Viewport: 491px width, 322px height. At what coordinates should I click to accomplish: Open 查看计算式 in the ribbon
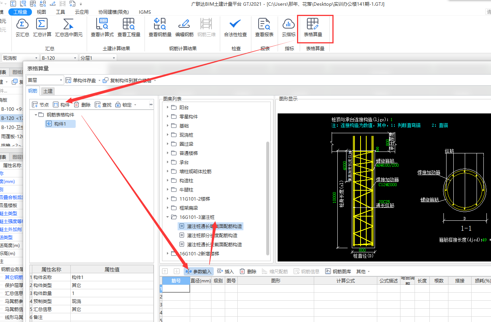102,27
